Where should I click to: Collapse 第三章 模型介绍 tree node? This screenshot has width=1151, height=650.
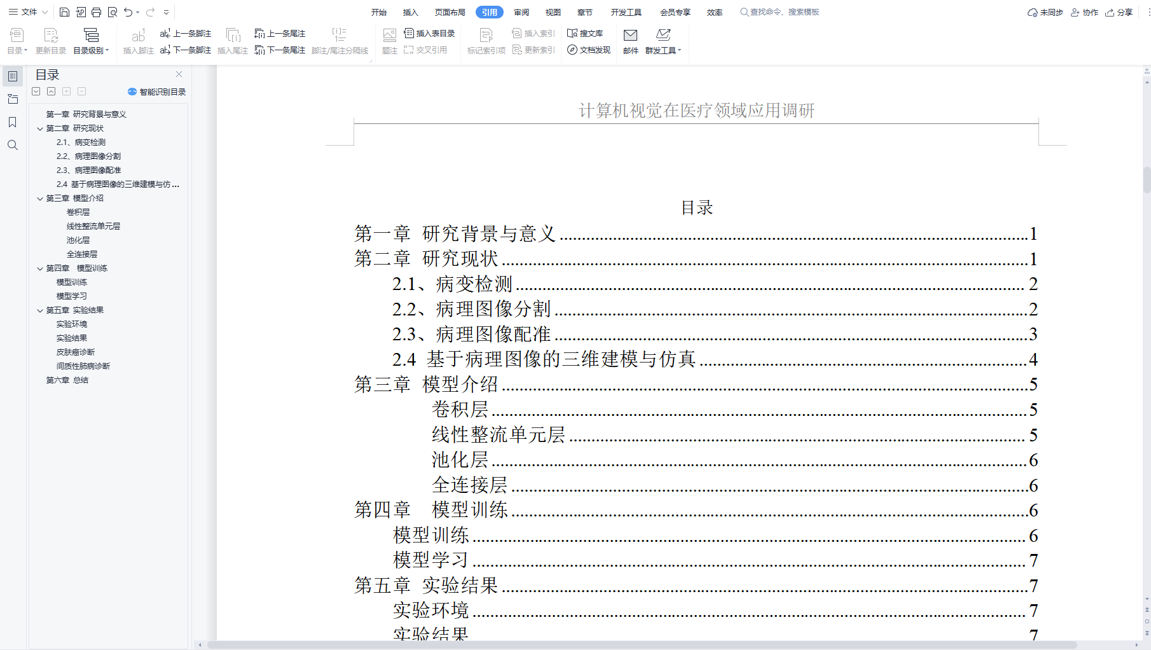point(40,198)
